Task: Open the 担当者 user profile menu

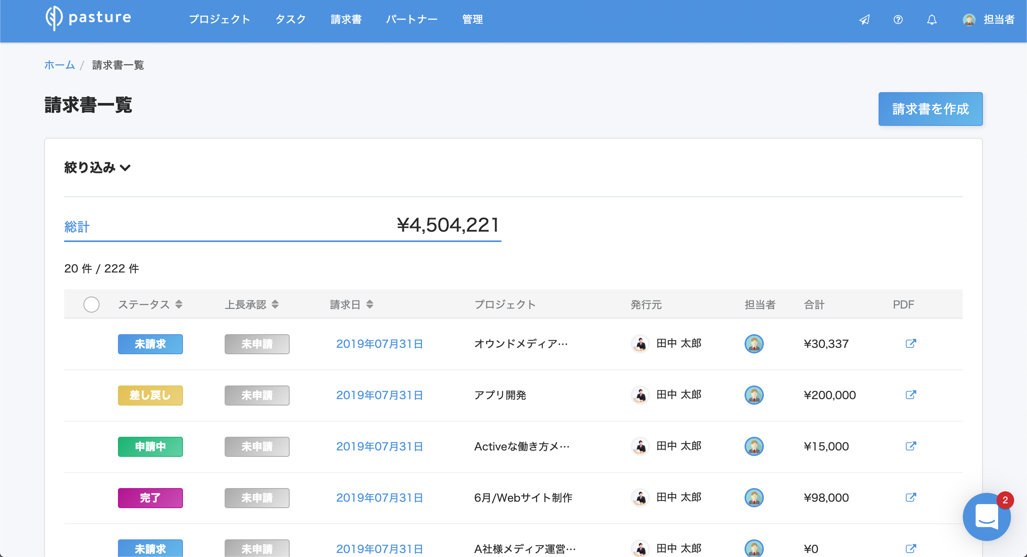Action: 988,20
